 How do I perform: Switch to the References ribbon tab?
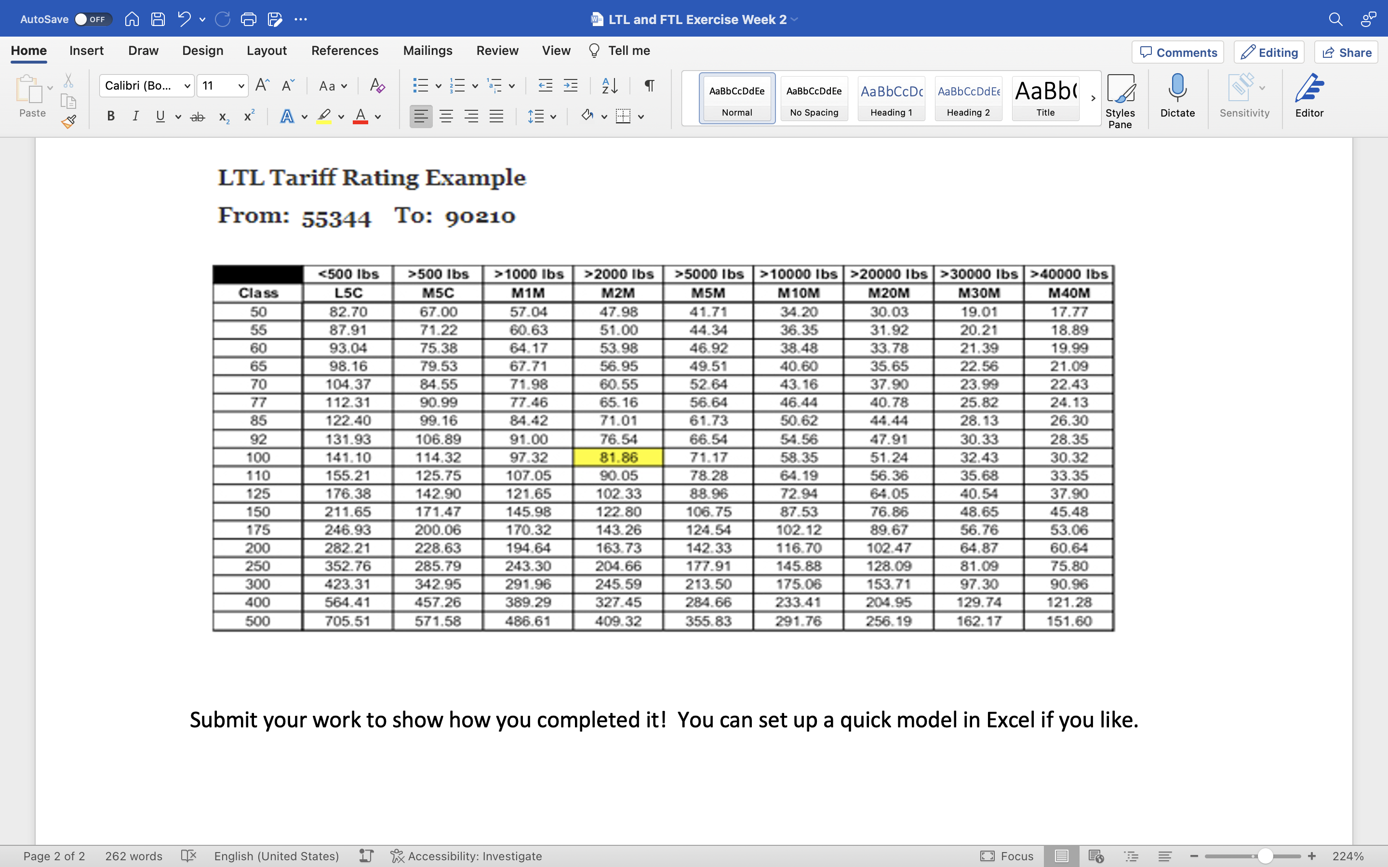pos(345,51)
